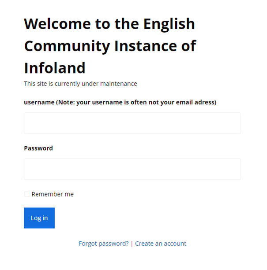Click the username note label
267x270 pixels.
click(x=120, y=102)
